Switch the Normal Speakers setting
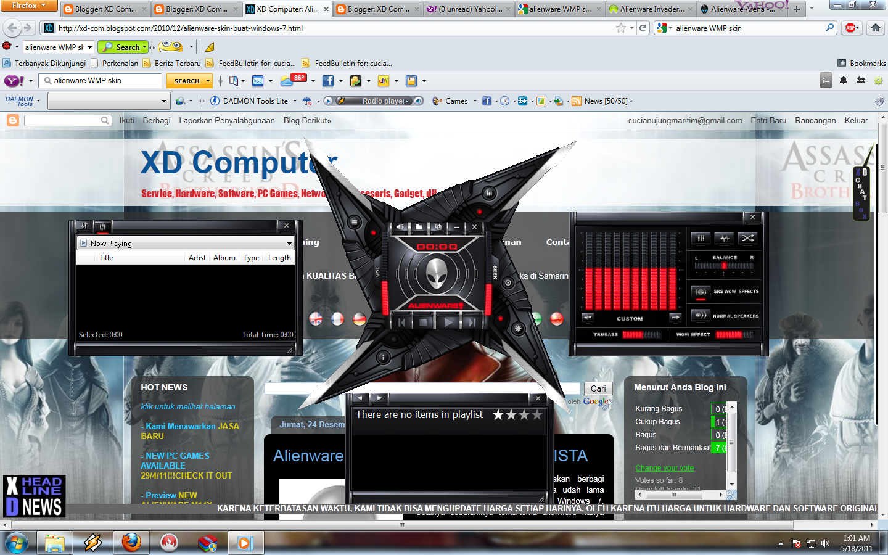 pos(701,315)
